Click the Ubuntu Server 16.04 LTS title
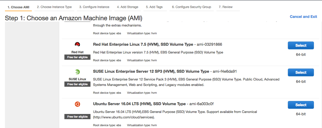This screenshot has height=128, width=322. tap(139, 104)
